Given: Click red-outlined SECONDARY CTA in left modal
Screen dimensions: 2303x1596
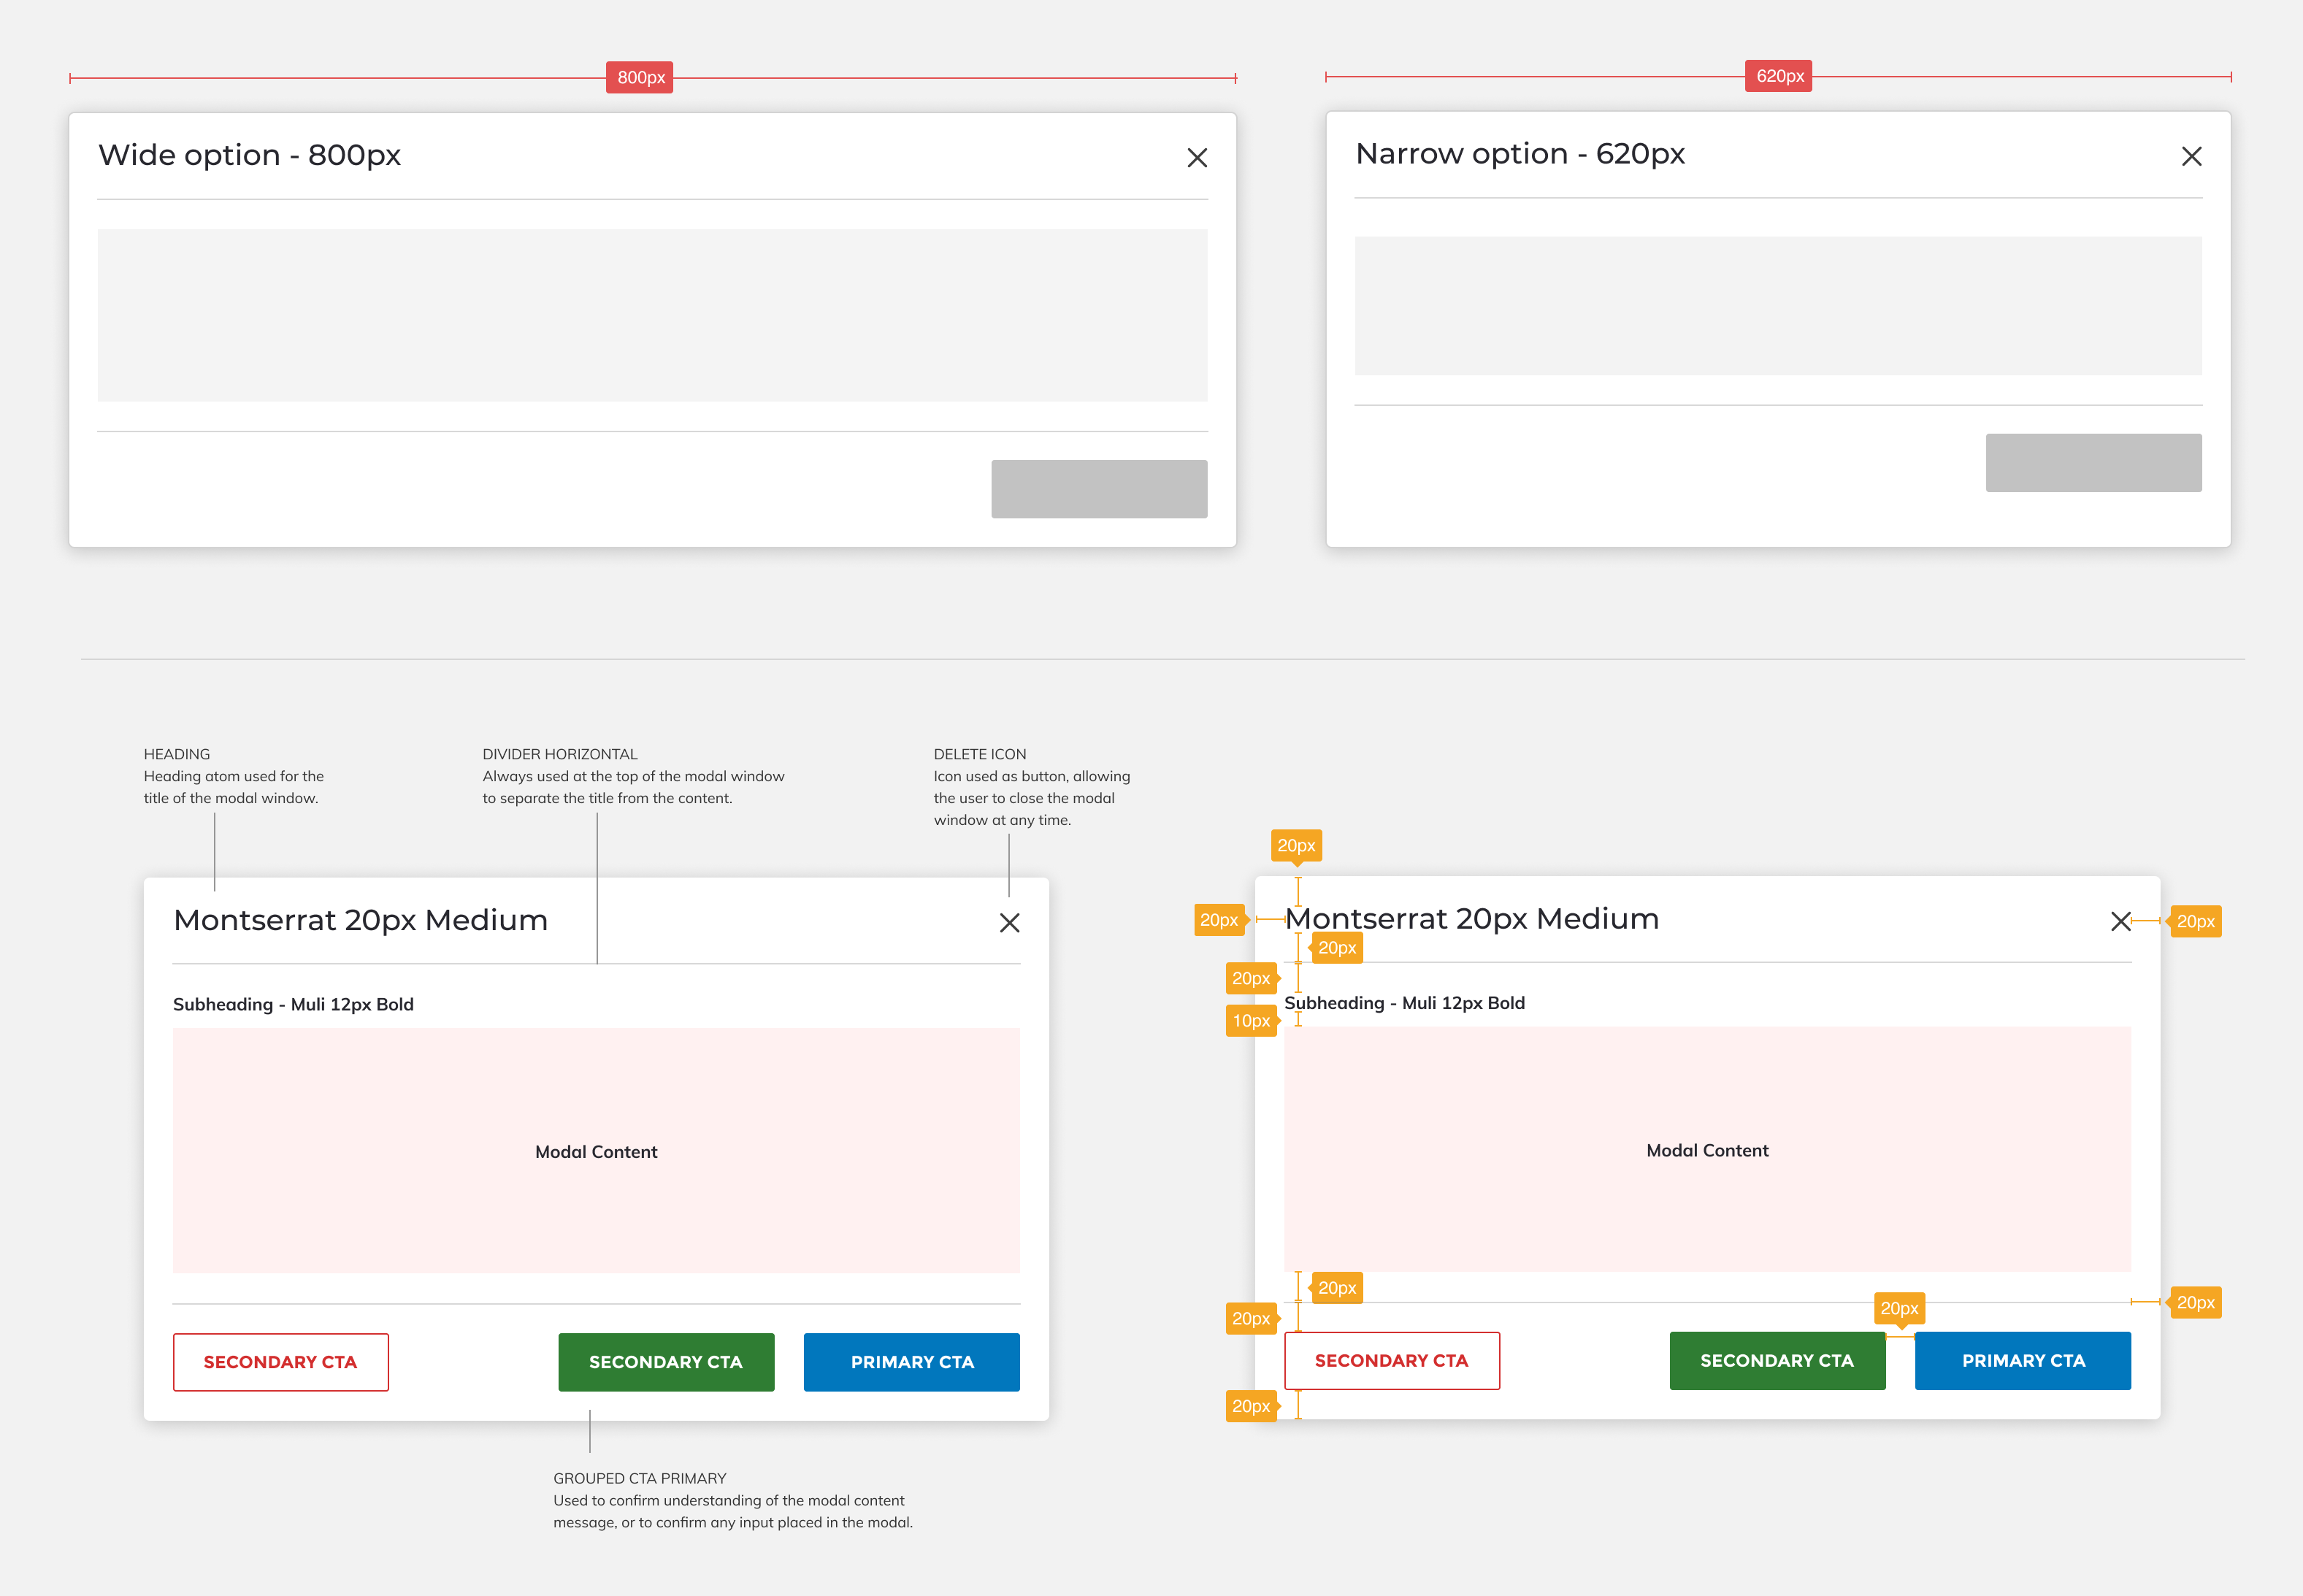Looking at the screenshot, I should click(x=281, y=1362).
